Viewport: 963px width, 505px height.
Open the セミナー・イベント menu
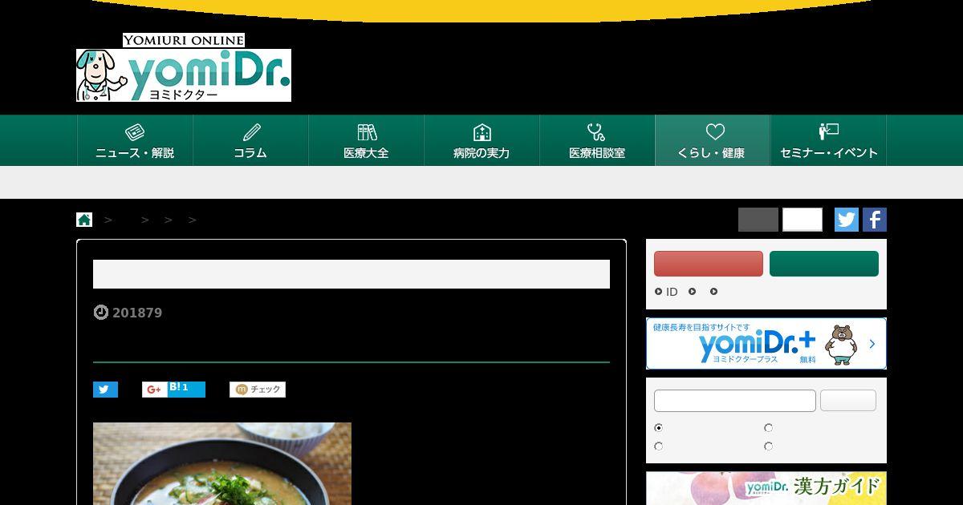828,140
